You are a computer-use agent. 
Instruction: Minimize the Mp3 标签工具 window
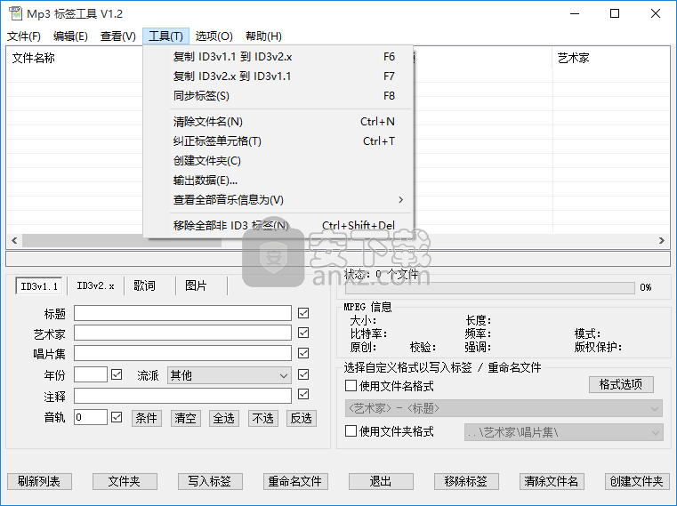click(575, 14)
